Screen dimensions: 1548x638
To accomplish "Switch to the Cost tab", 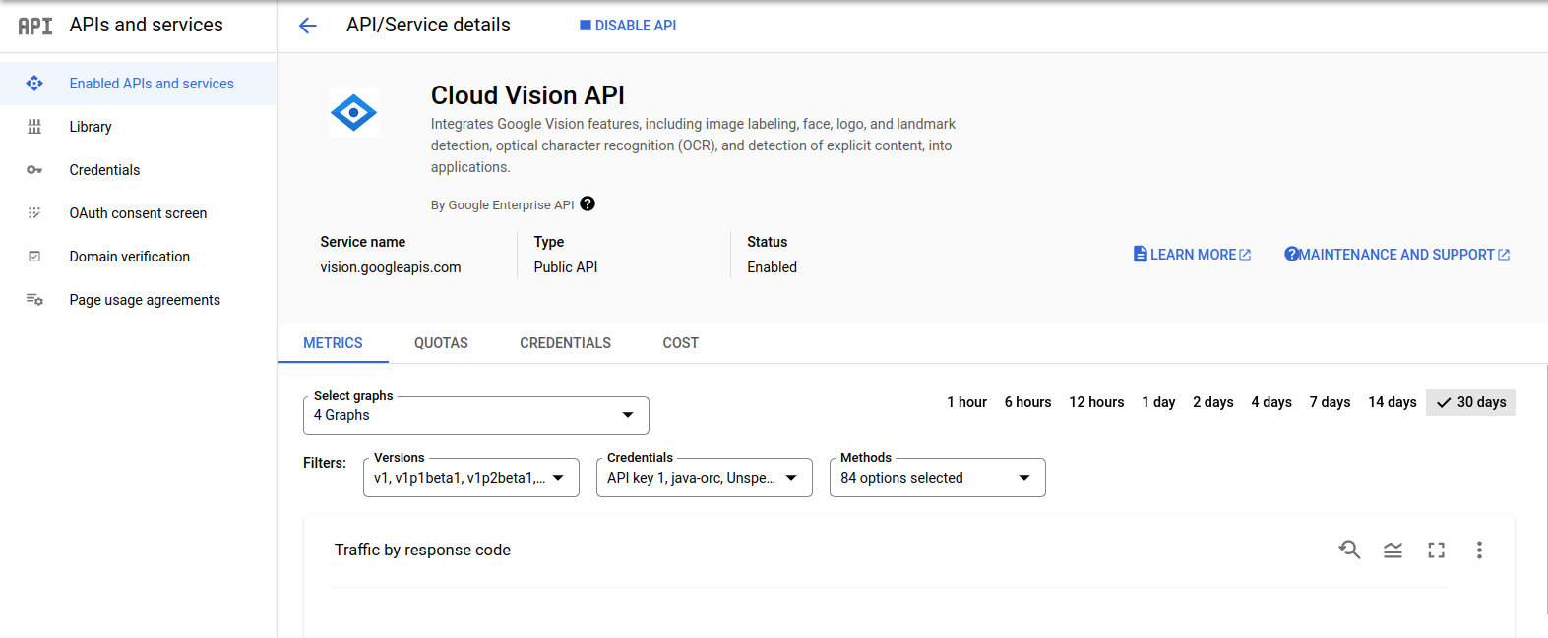I will point(680,343).
